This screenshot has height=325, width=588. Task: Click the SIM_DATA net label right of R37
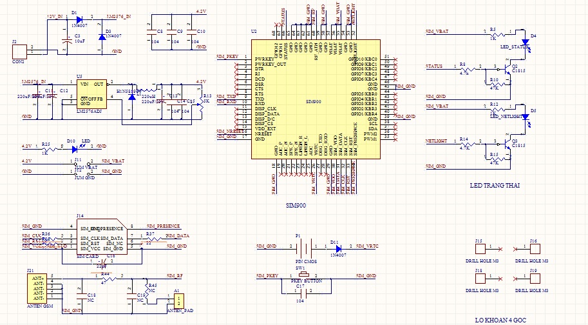click(178, 236)
